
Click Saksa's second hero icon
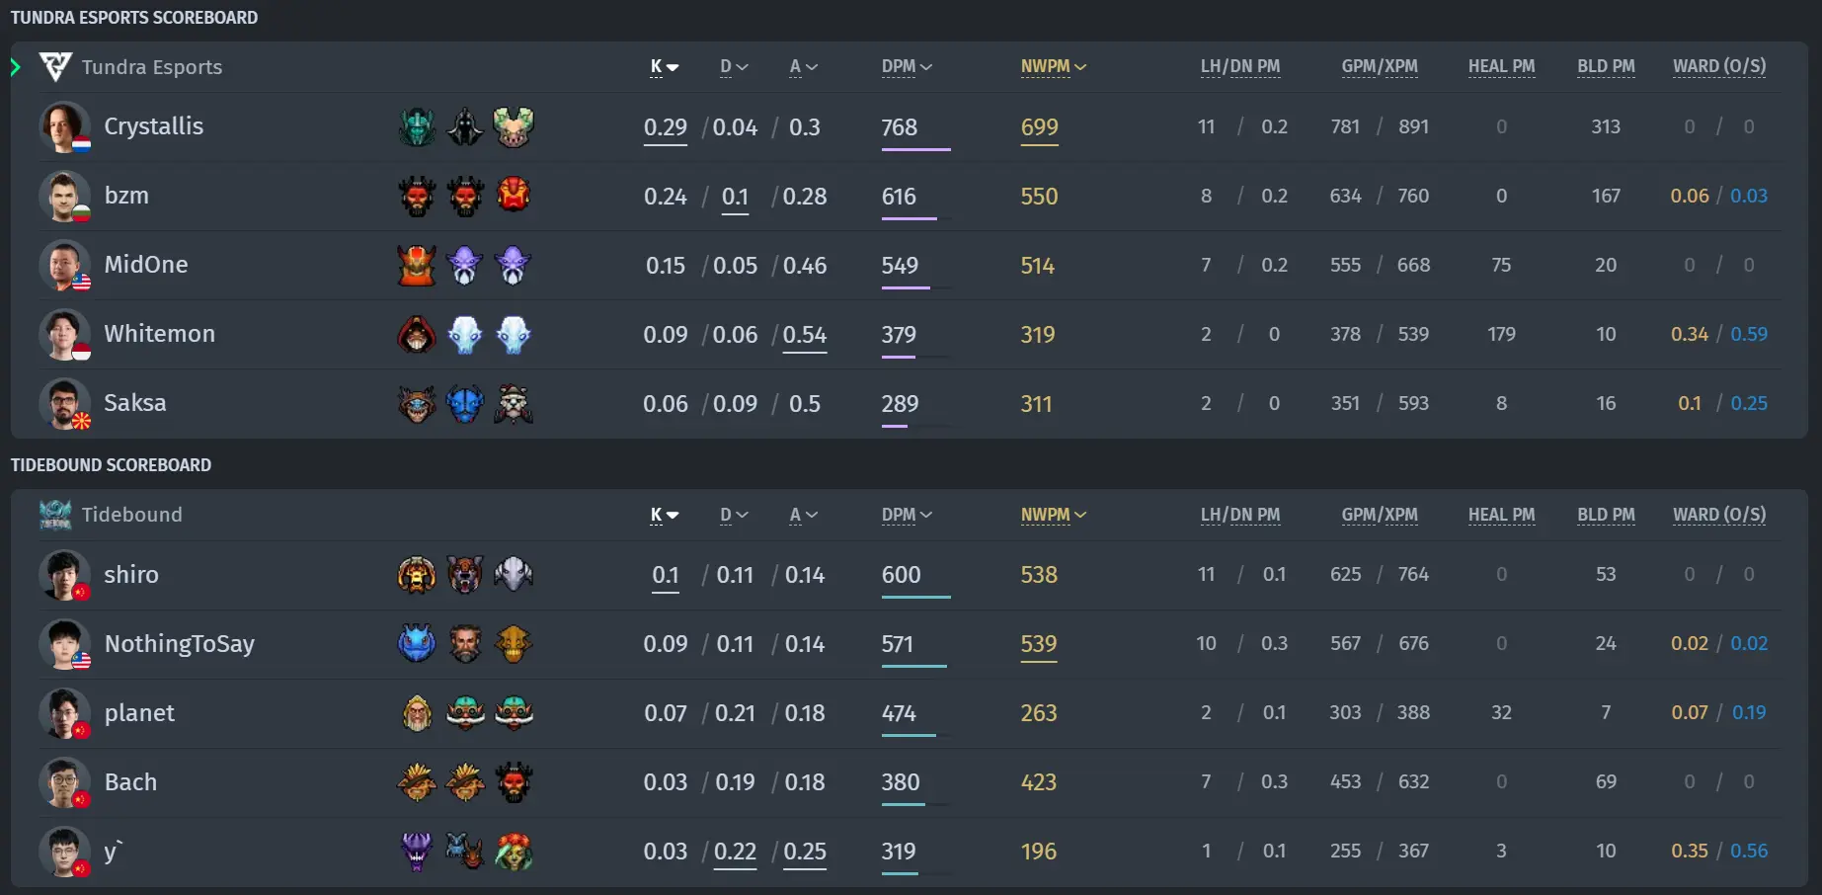(x=465, y=403)
